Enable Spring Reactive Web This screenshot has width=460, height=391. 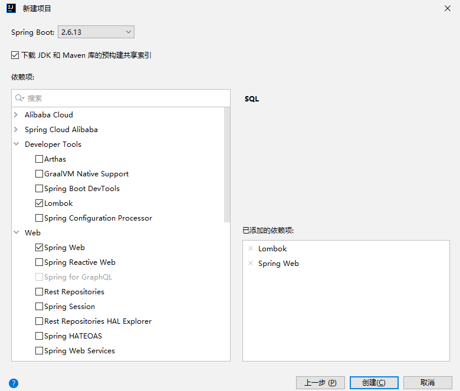click(x=39, y=262)
